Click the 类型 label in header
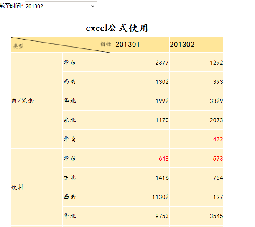Image resolution: width=255 pixels, height=227 pixels. (18, 46)
